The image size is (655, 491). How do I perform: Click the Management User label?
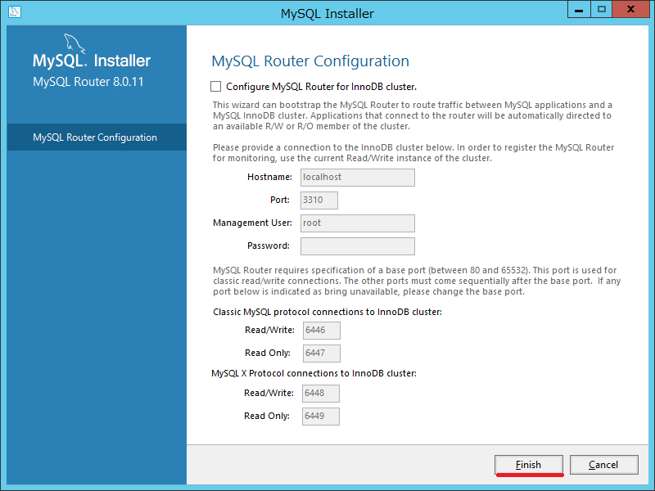(x=252, y=223)
